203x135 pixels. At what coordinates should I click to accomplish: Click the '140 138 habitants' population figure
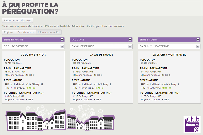(x=81, y=63)
